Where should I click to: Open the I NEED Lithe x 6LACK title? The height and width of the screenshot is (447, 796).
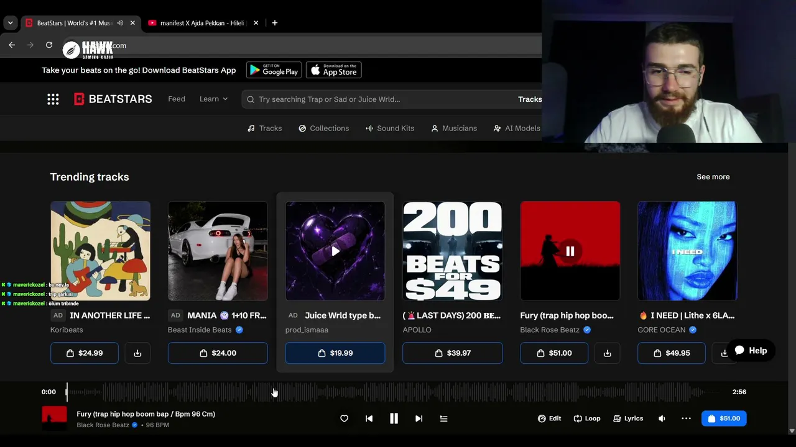pos(687,315)
